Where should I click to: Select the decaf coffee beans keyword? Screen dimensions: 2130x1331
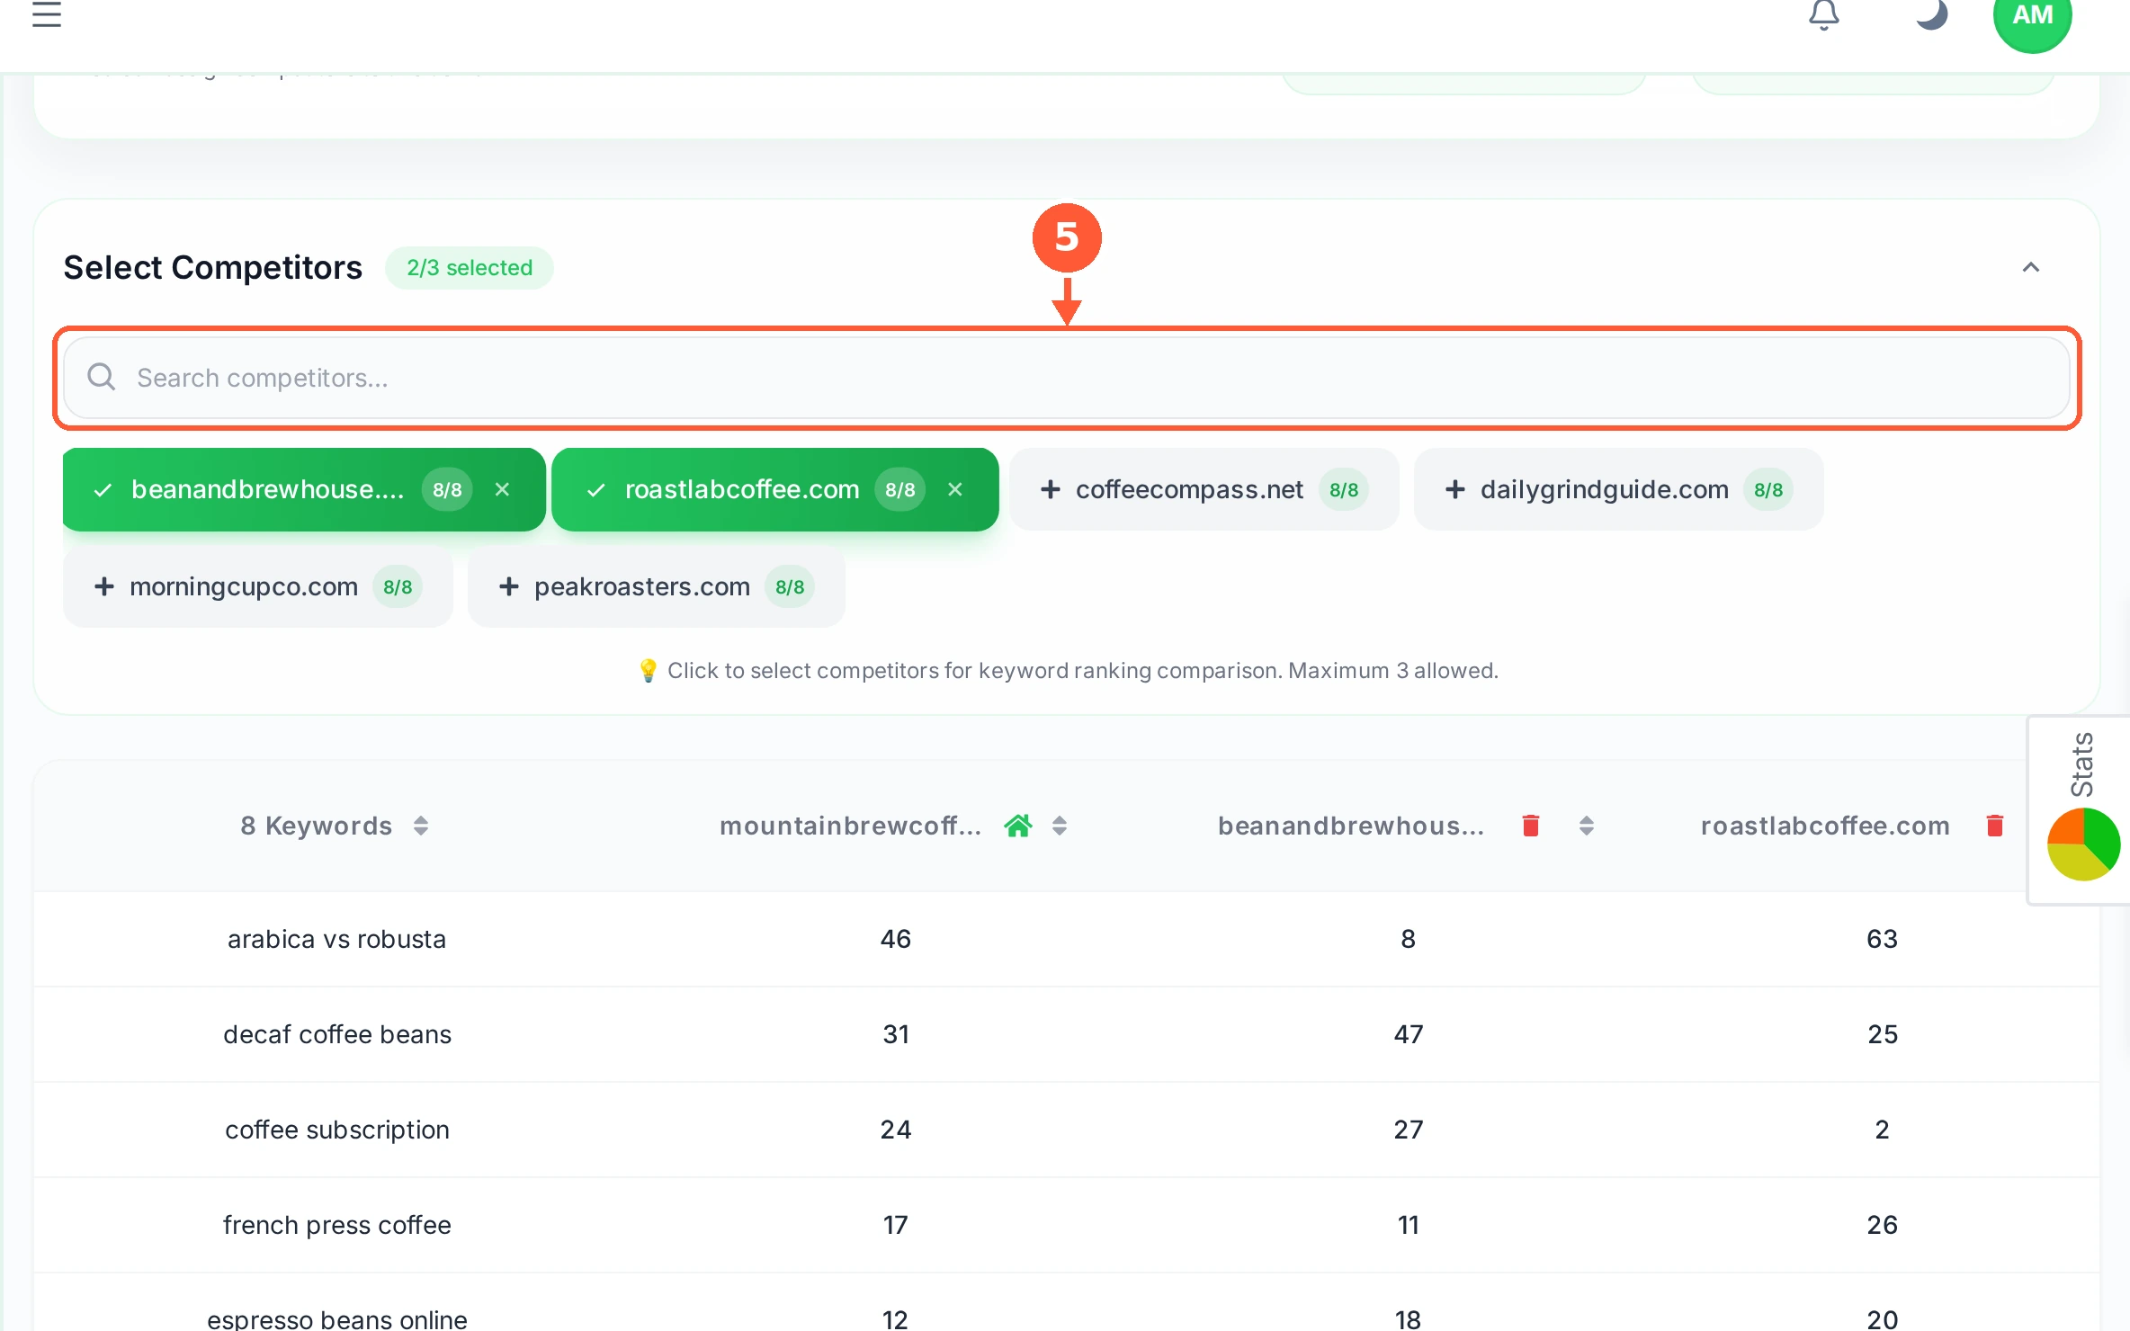pos(336,1034)
